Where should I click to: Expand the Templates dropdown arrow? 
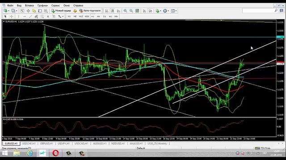point(176,11)
